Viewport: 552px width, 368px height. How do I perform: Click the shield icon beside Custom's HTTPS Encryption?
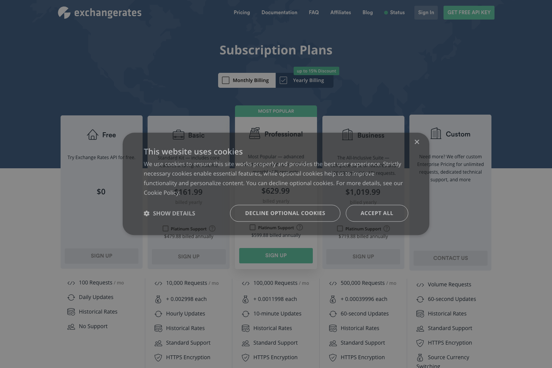420,343
